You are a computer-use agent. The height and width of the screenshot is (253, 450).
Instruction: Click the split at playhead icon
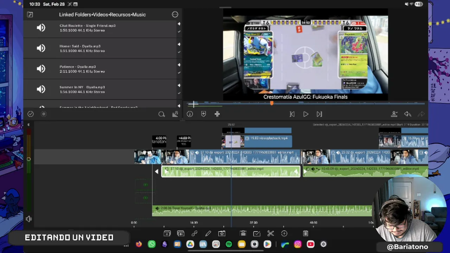pyautogui.click(x=217, y=114)
